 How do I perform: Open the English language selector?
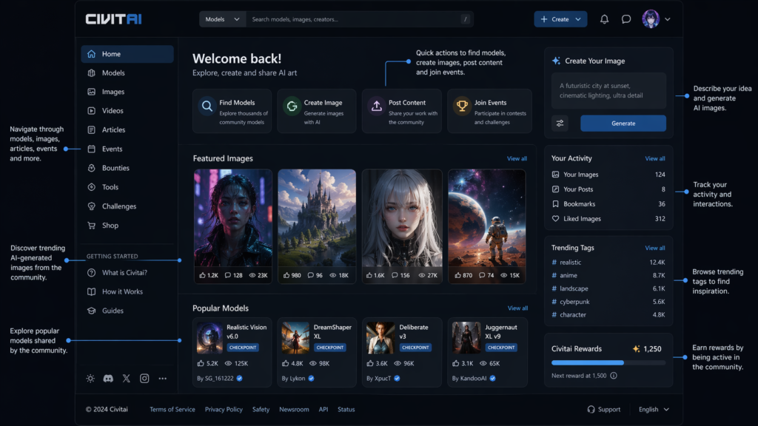click(653, 409)
